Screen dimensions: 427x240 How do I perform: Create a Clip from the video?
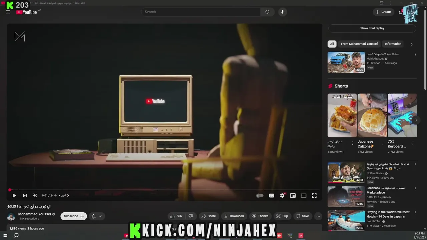[x=282, y=216]
